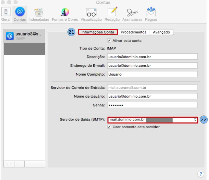This screenshot has width=209, height=180.
Task: Open the Avançado tab
Action: [161, 32]
